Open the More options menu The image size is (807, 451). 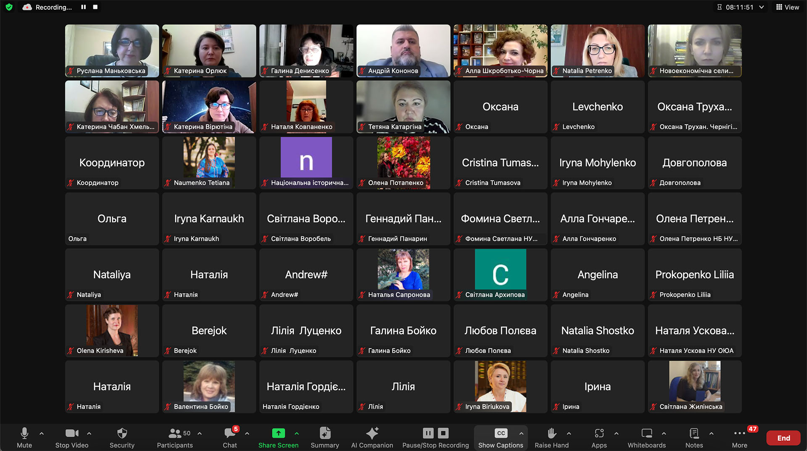pos(739,433)
